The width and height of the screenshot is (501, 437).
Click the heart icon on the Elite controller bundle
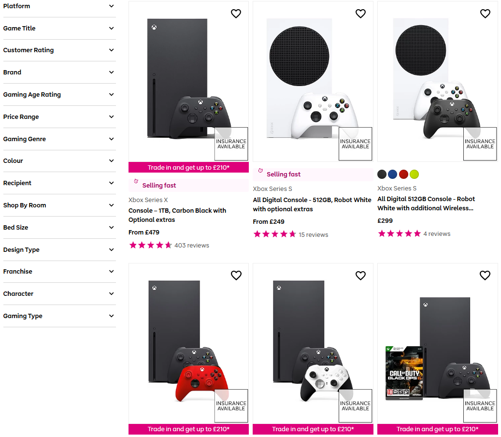tap(360, 275)
